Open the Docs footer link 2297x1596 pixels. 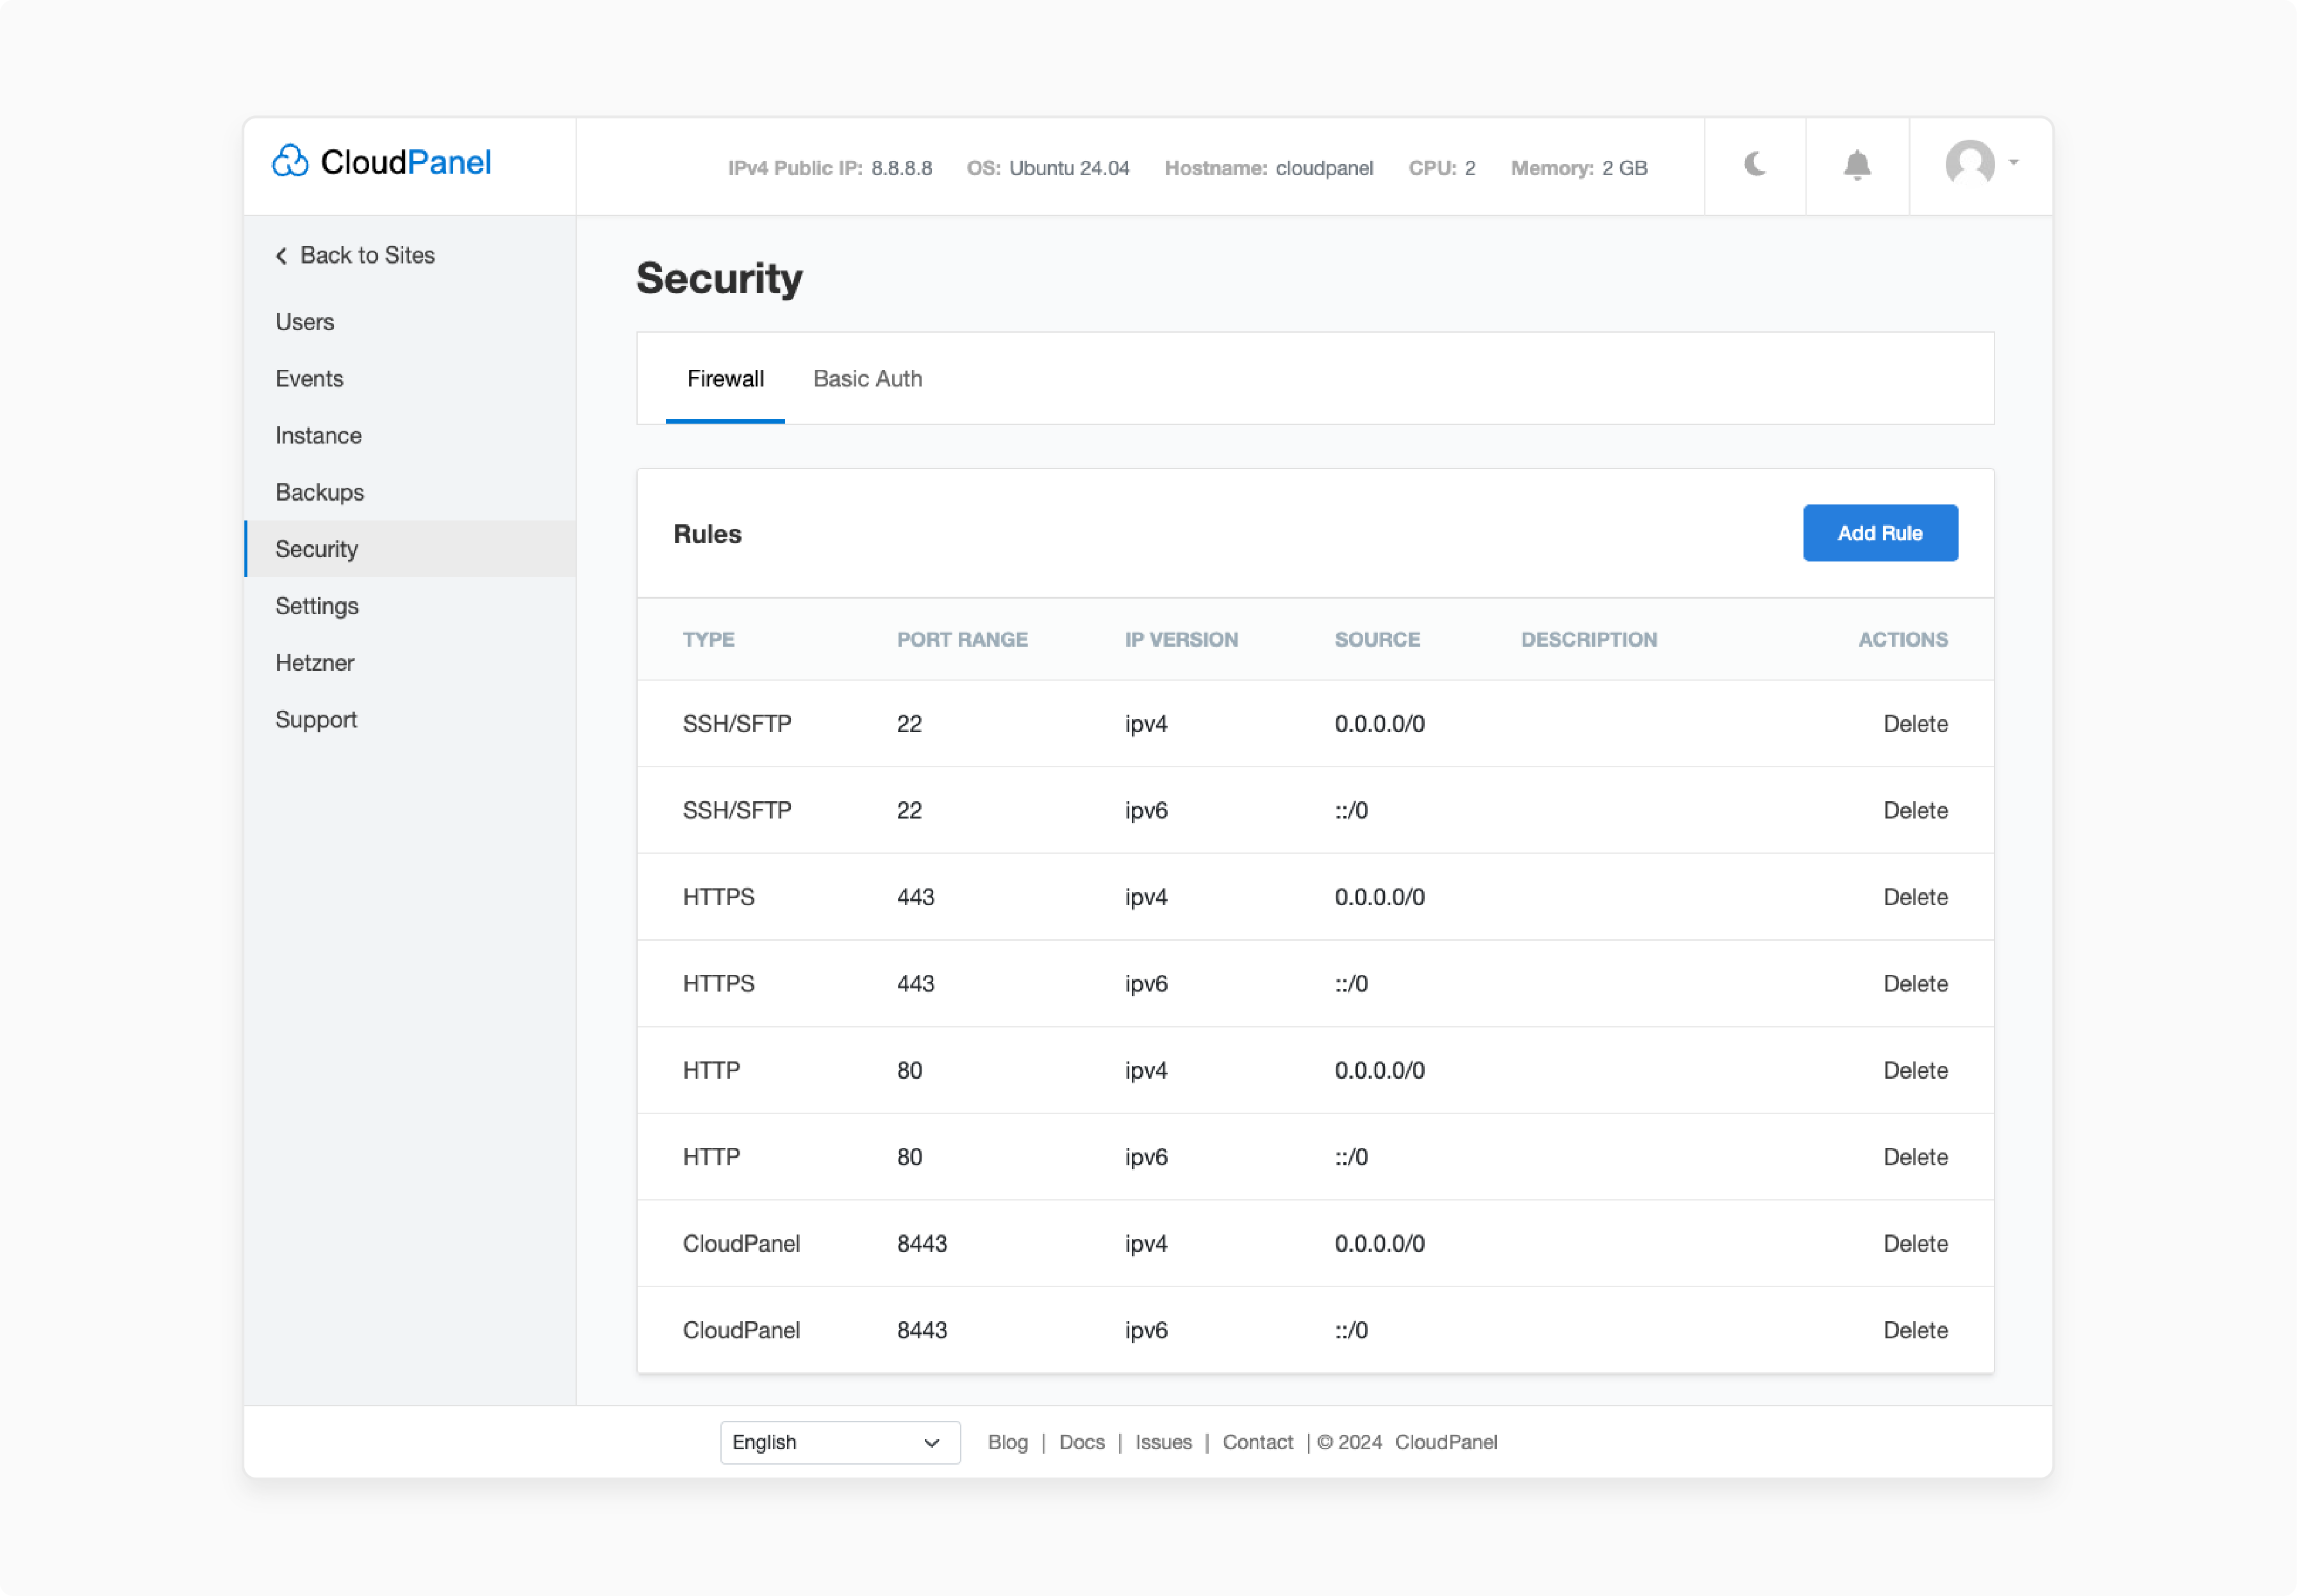click(1081, 1443)
